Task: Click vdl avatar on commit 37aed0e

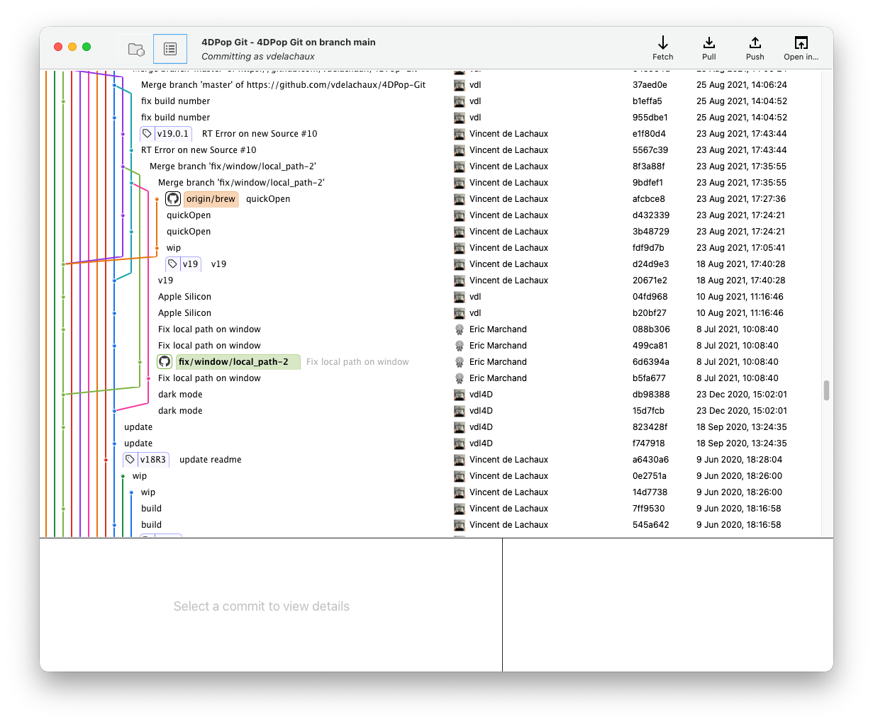Action: point(460,85)
